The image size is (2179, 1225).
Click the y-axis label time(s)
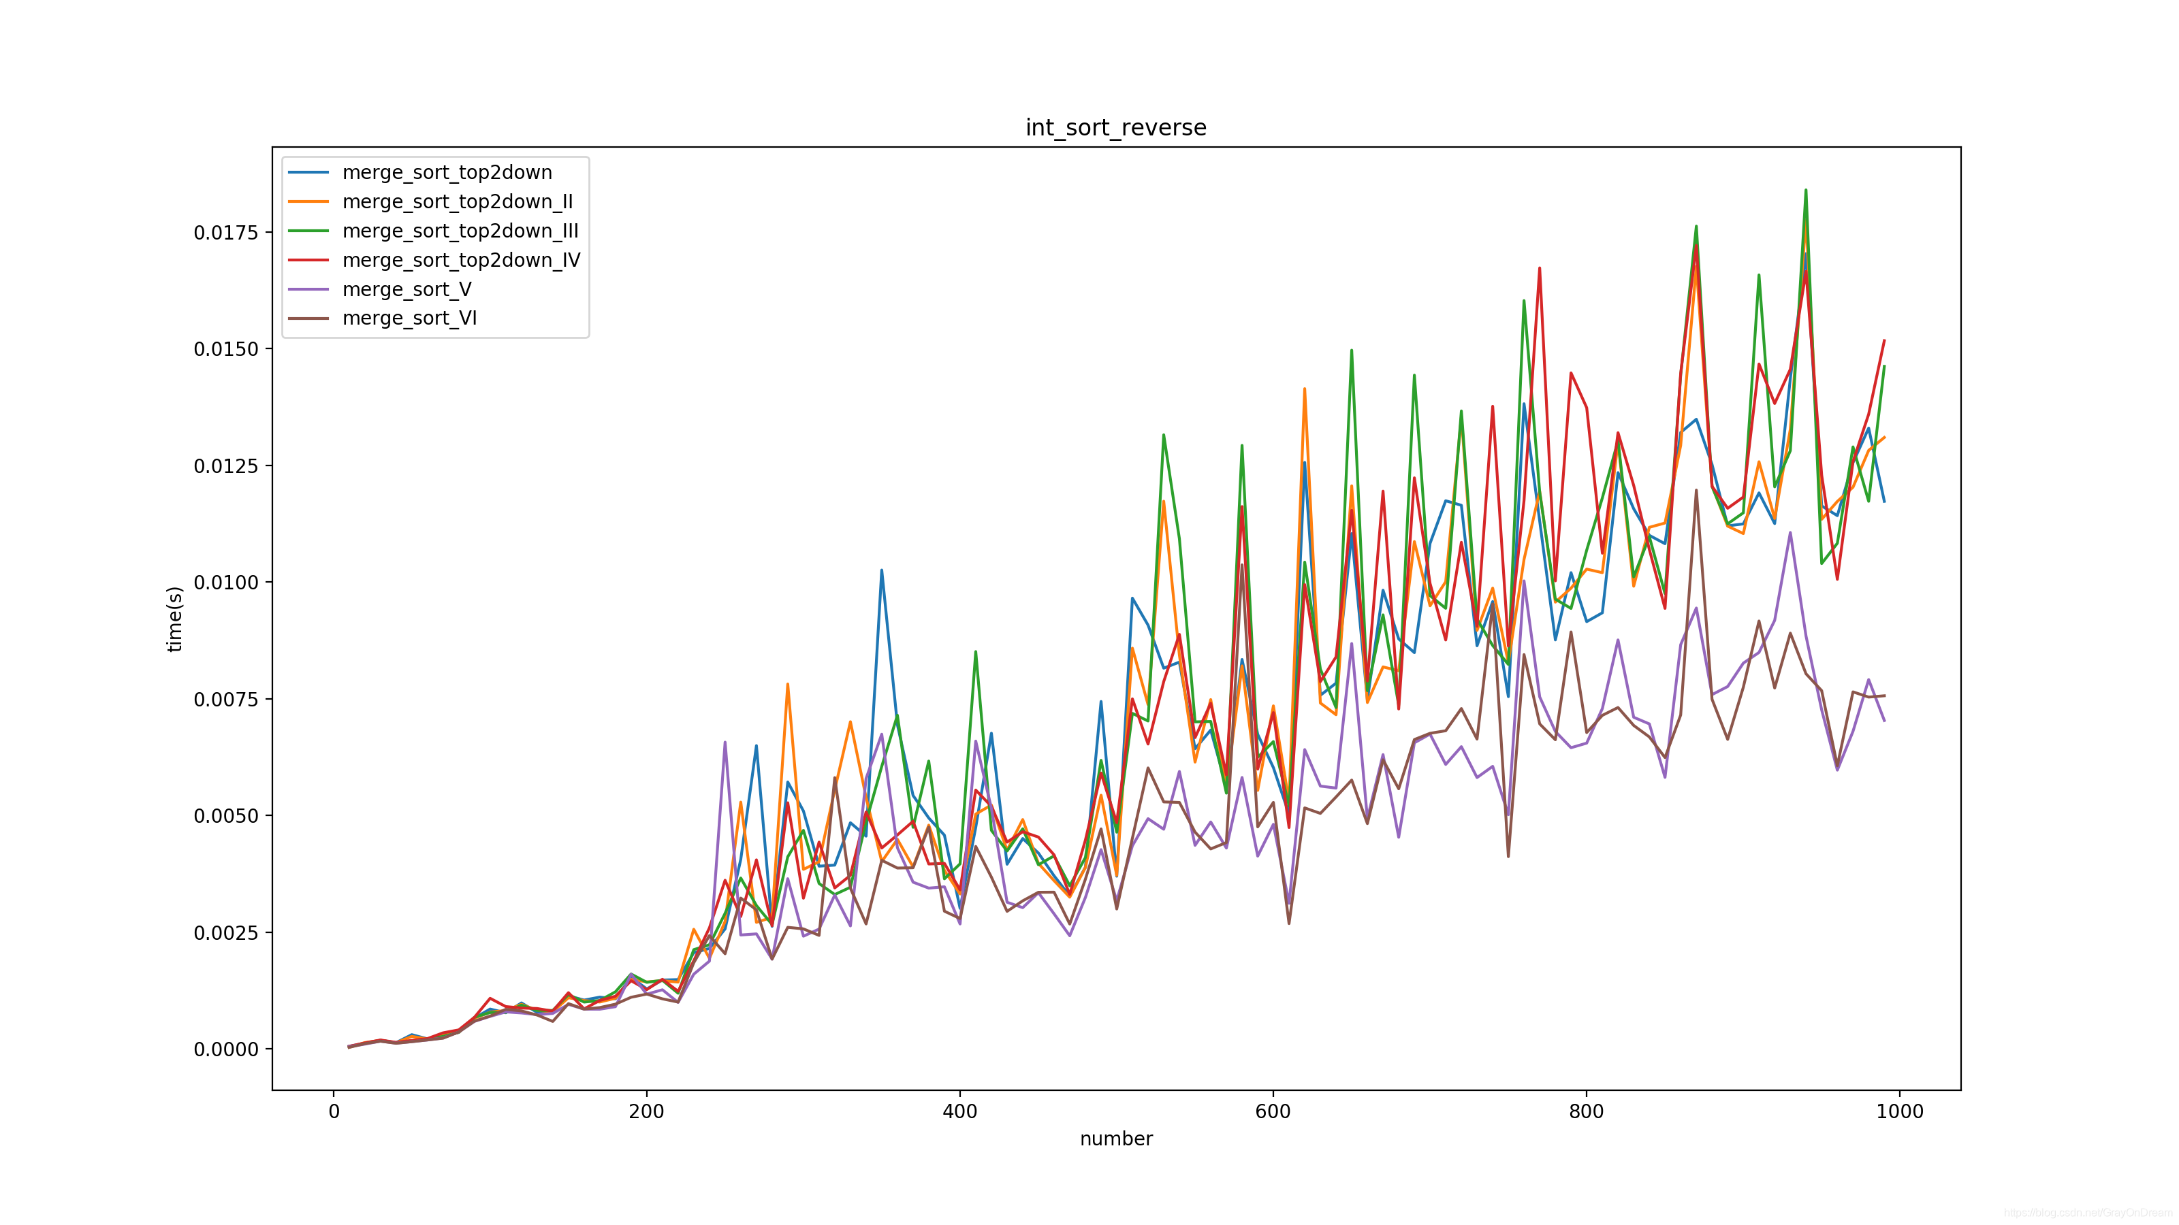click(174, 619)
